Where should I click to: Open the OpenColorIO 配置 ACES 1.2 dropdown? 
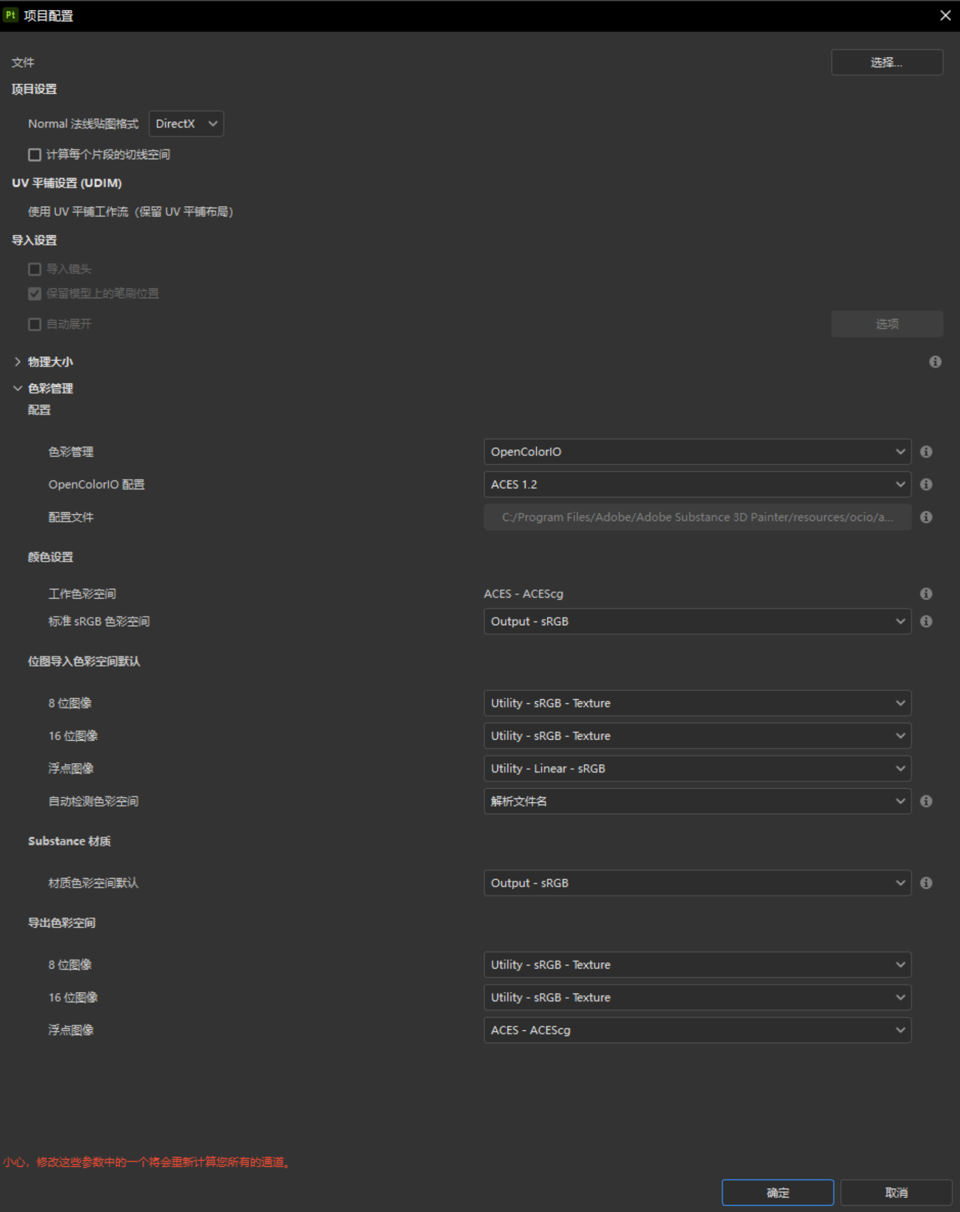coord(697,484)
